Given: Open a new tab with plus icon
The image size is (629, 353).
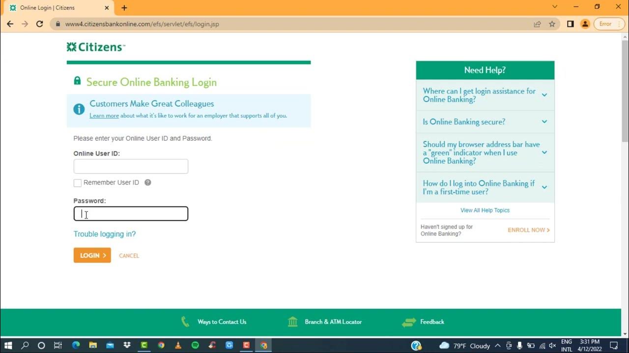Looking at the screenshot, I should pos(124,8).
